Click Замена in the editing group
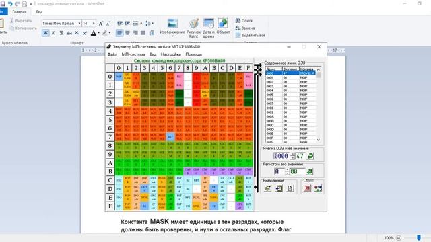The width and height of the screenshot is (431, 242). click(245, 28)
